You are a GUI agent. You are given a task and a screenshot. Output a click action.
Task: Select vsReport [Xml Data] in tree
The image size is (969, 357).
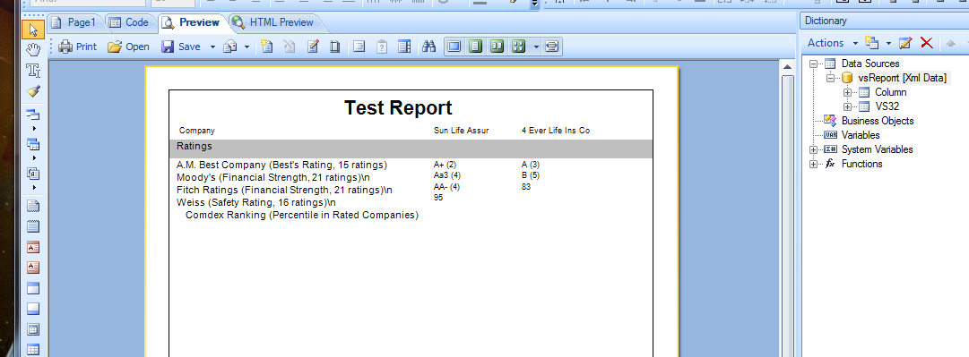tap(903, 79)
